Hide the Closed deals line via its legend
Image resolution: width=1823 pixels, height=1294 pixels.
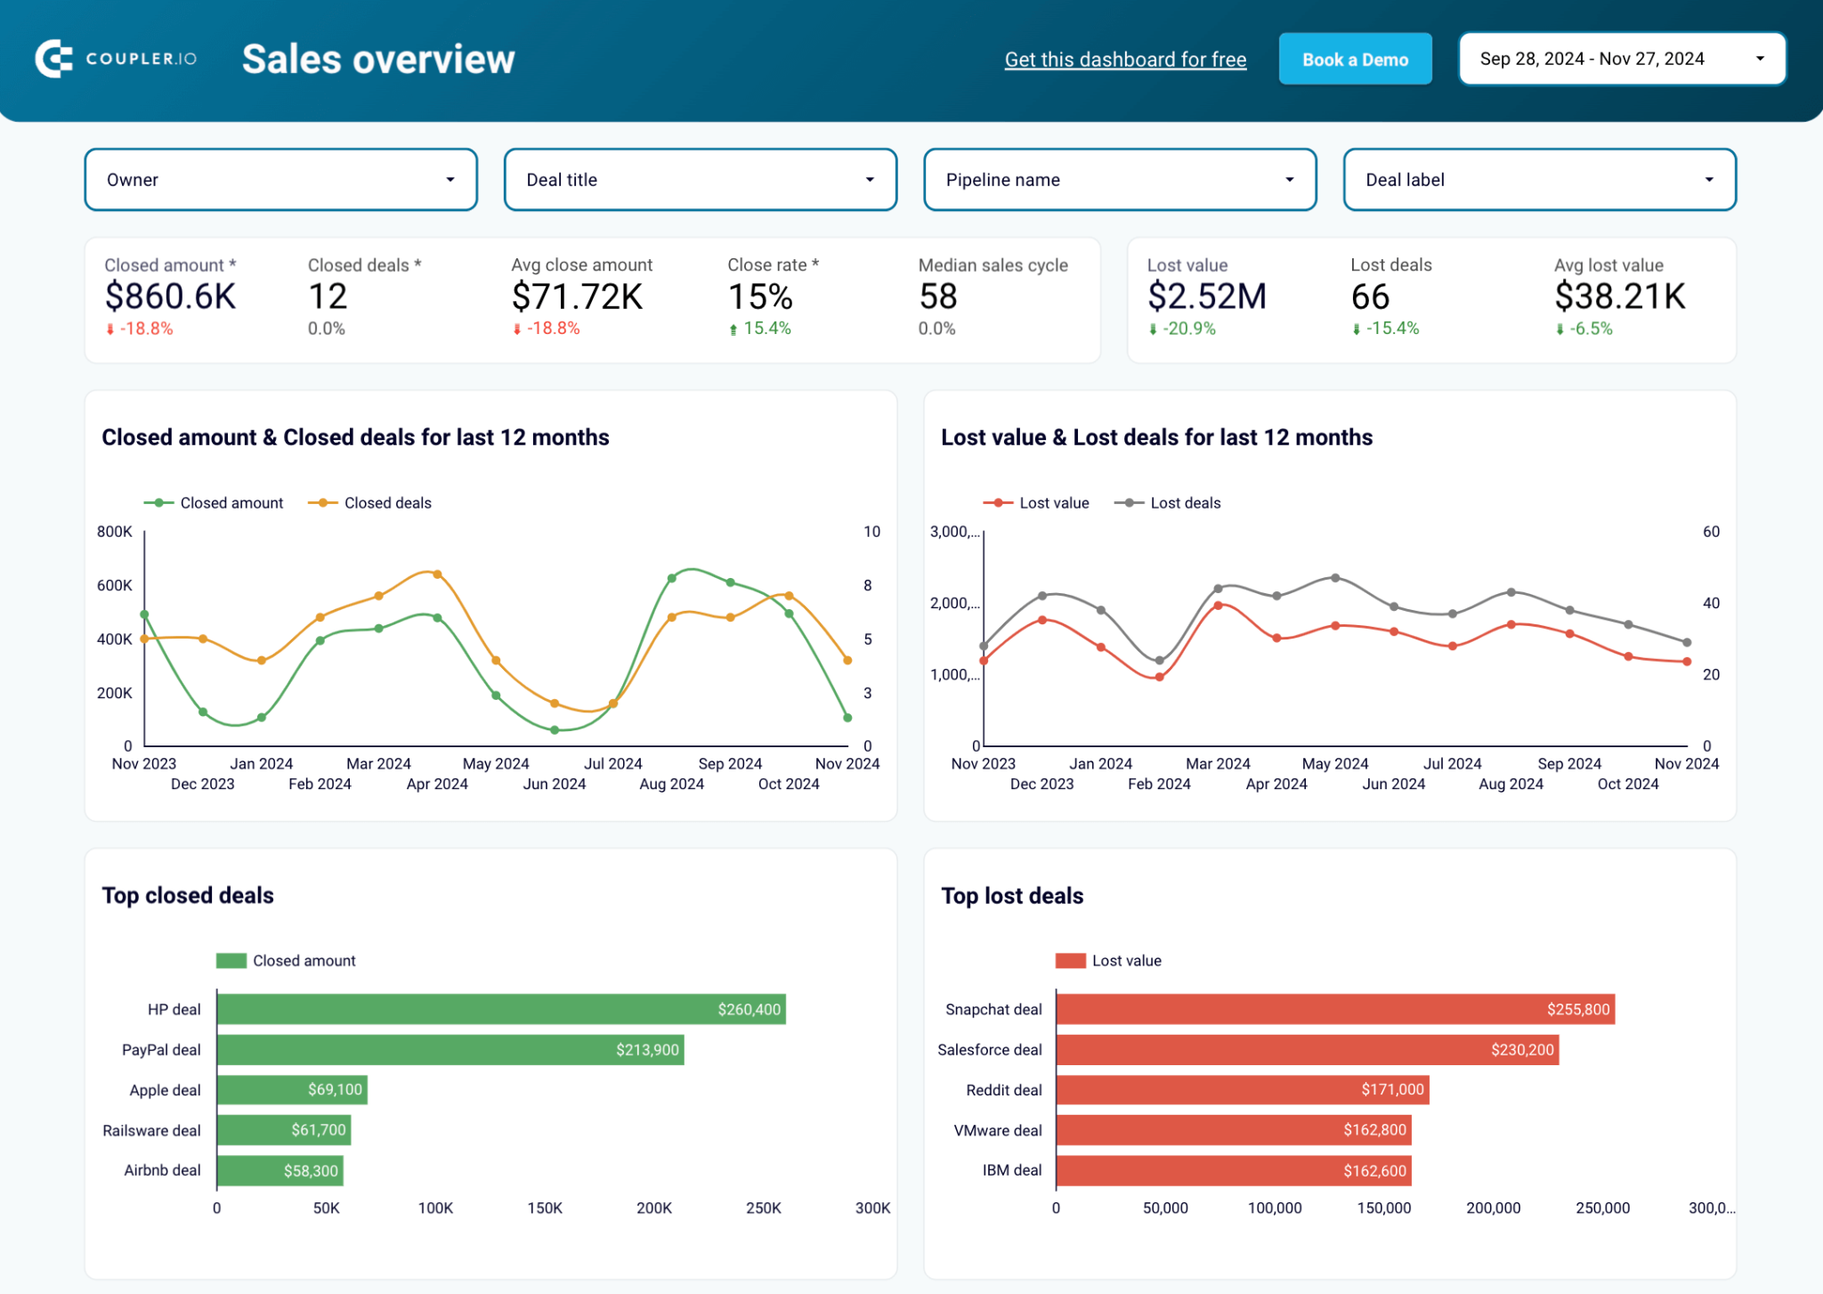click(386, 502)
